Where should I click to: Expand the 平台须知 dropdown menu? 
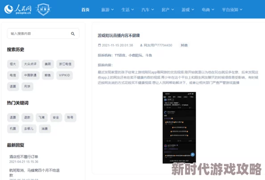[x=232, y=10]
